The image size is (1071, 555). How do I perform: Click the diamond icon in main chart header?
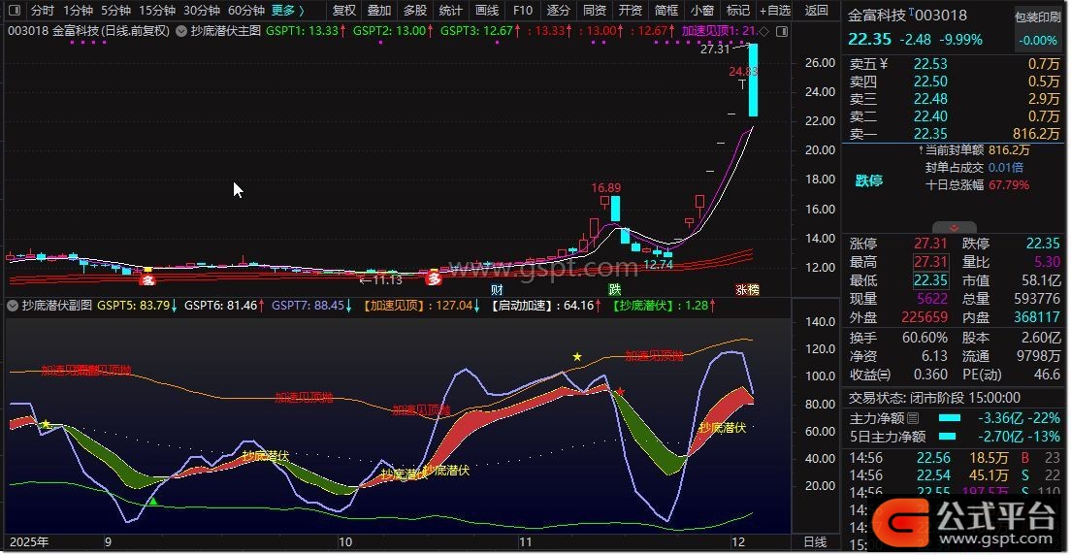(763, 31)
